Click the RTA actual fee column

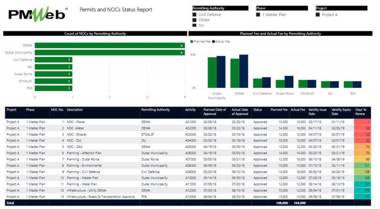click(x=357, y=84)
